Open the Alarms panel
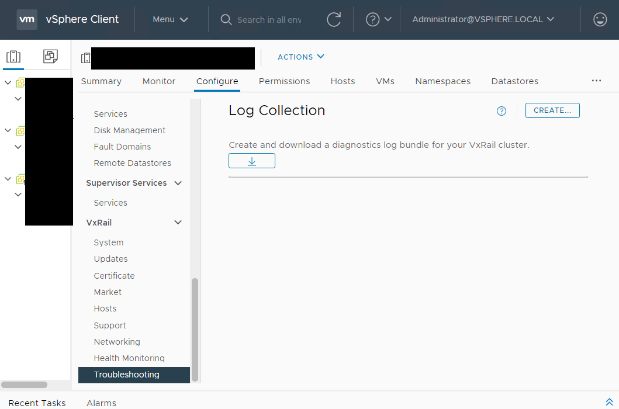The width and height of the screenshot is (619, 409). click(x=102, y=403)
